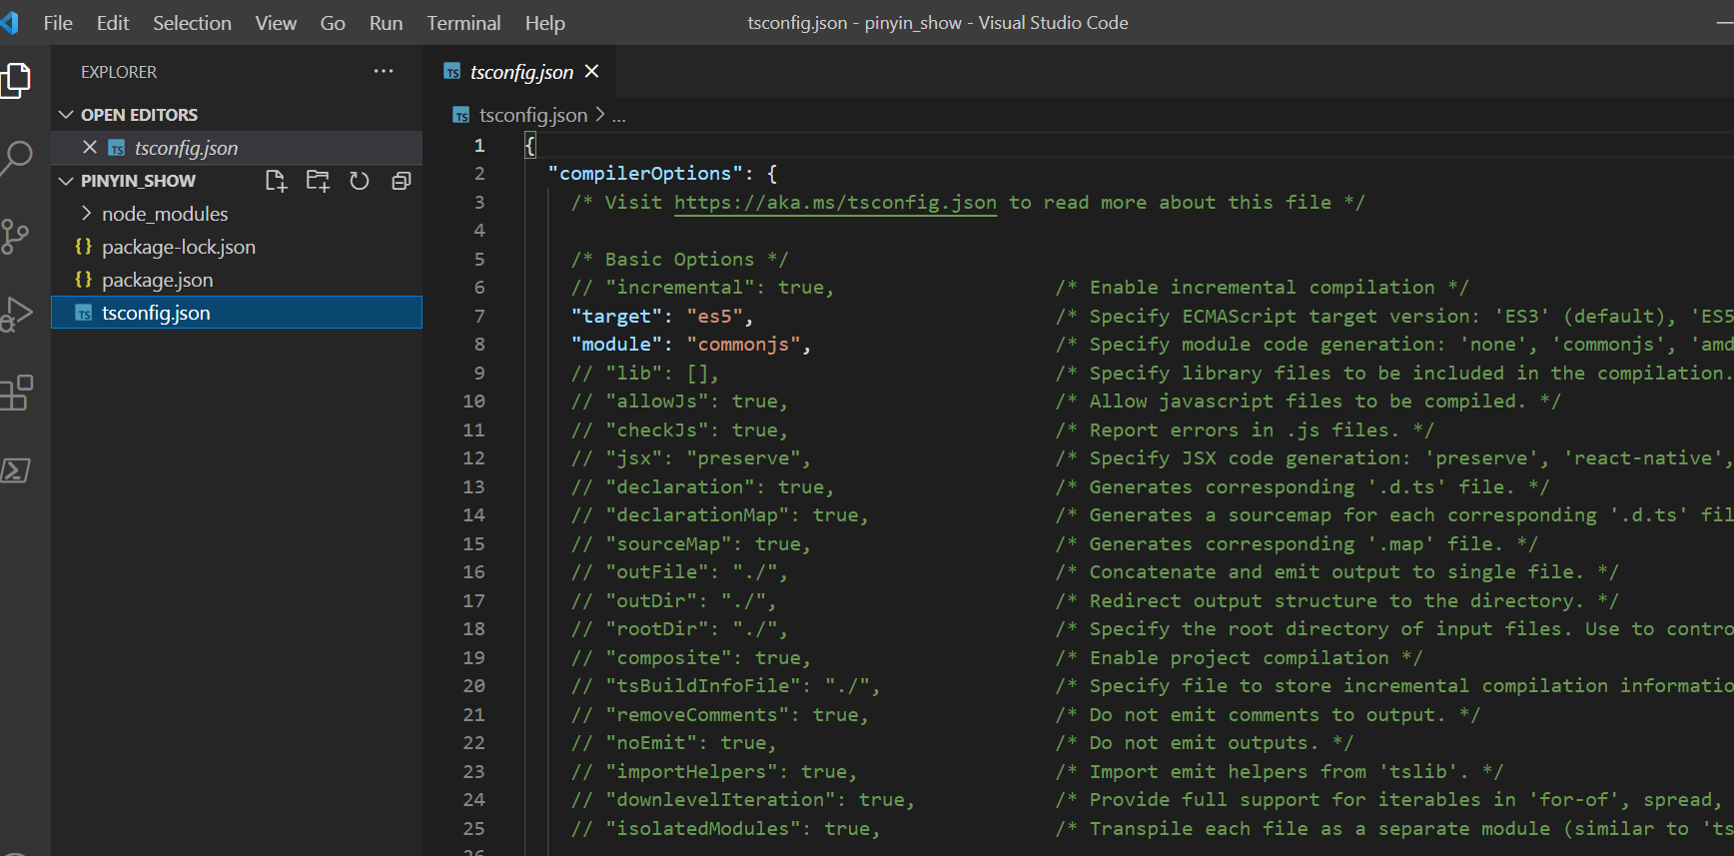Screen dimensions: 1734x856
Task: Open the Run menu
Action: [386, 23]
